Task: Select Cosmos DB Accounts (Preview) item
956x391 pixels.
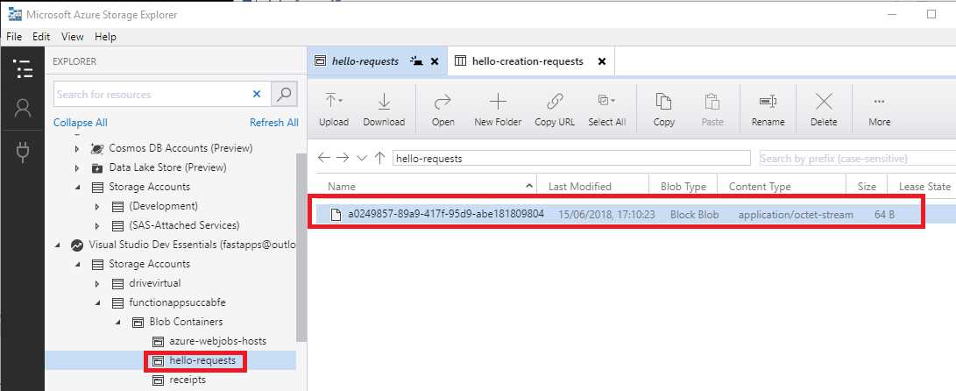Action: tap(181, 148)
